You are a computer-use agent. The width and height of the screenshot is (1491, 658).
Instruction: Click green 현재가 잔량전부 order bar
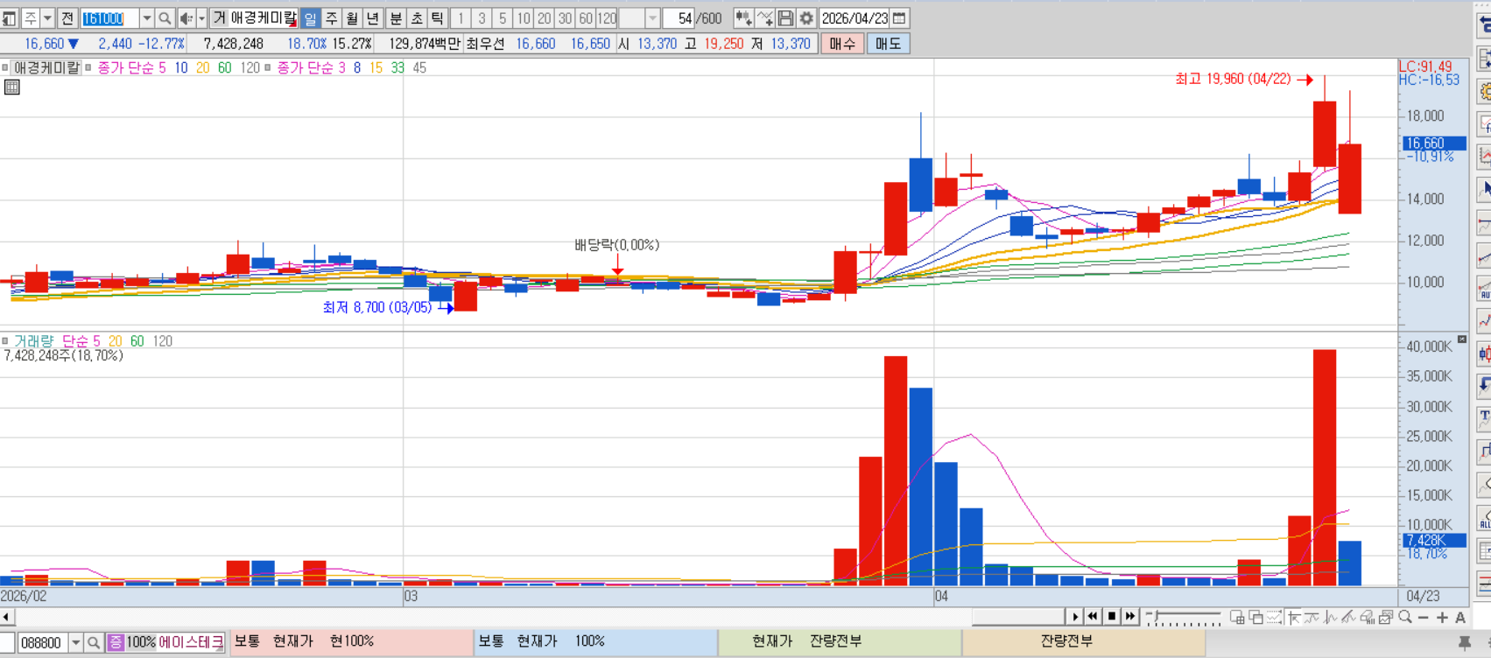point(840,642)
